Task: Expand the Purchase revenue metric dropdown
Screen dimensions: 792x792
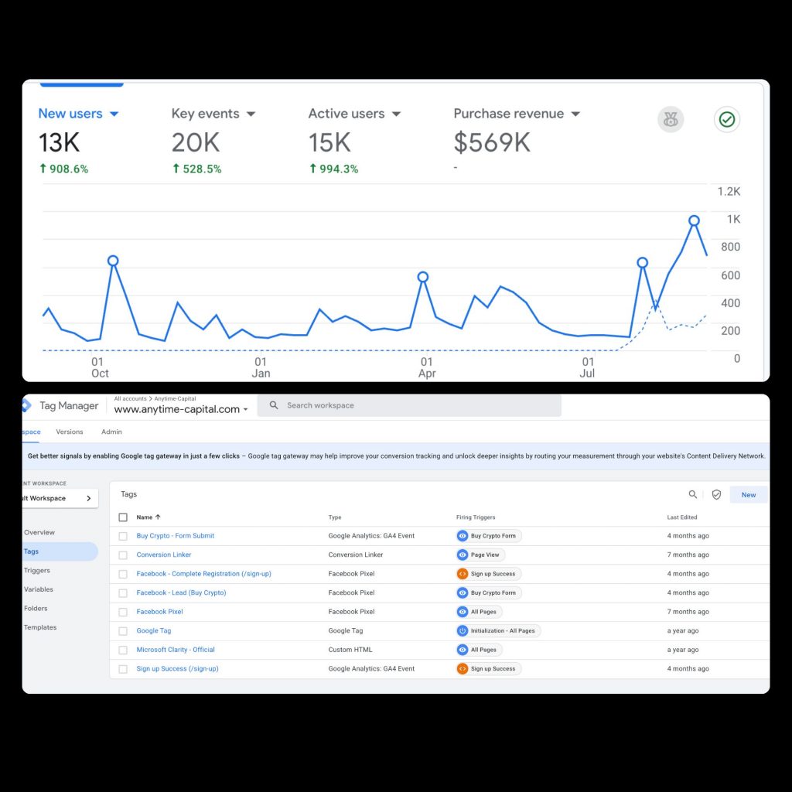Action: pos(575,114)
